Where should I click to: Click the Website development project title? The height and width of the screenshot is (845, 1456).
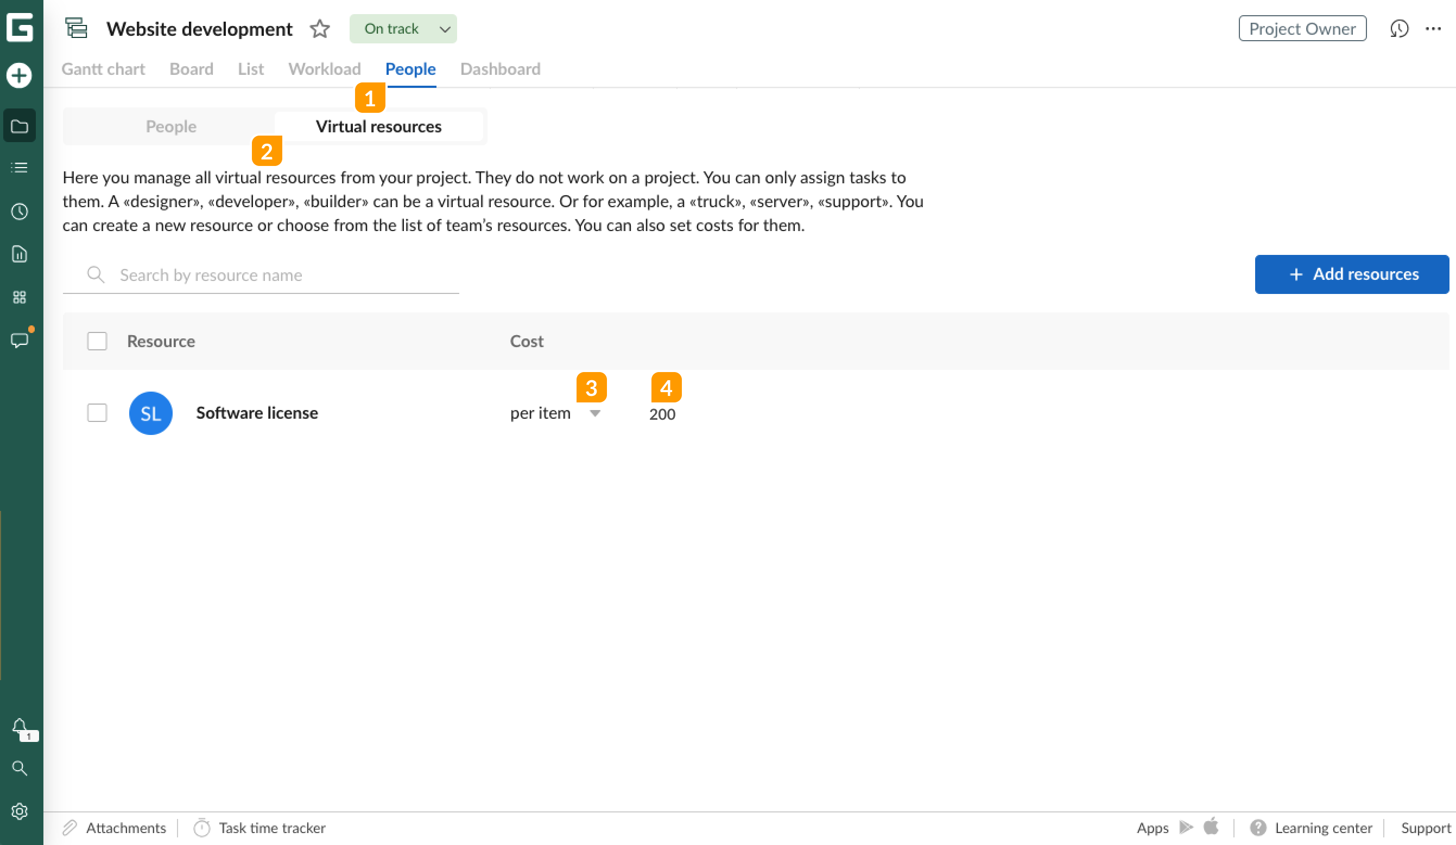coord(199,28)
